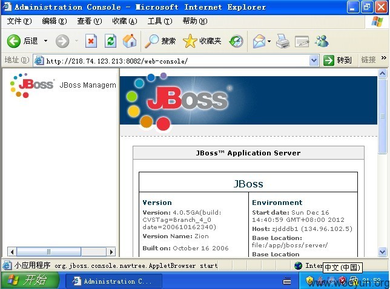Open the 工具(T) menu

(x=160, y=21)
